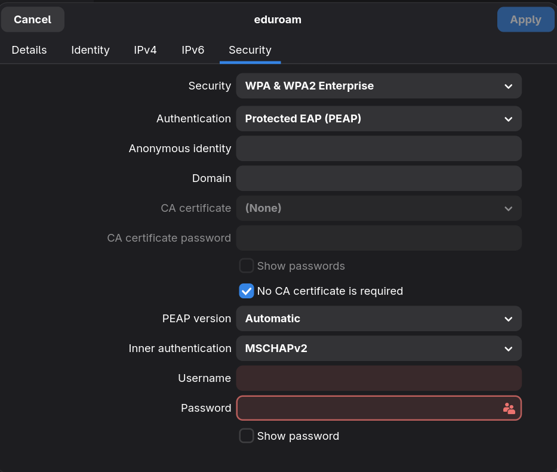The image size is (557, 472).
Task: Click the password storage users icon
Action: pos(509,408)
